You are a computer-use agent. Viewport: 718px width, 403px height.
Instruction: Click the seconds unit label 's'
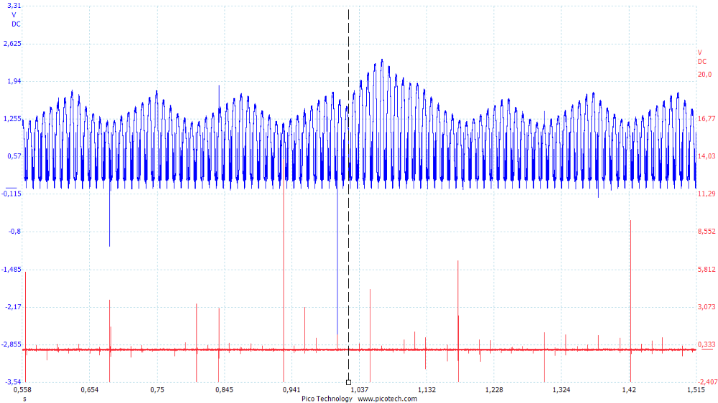click(24, 399)
